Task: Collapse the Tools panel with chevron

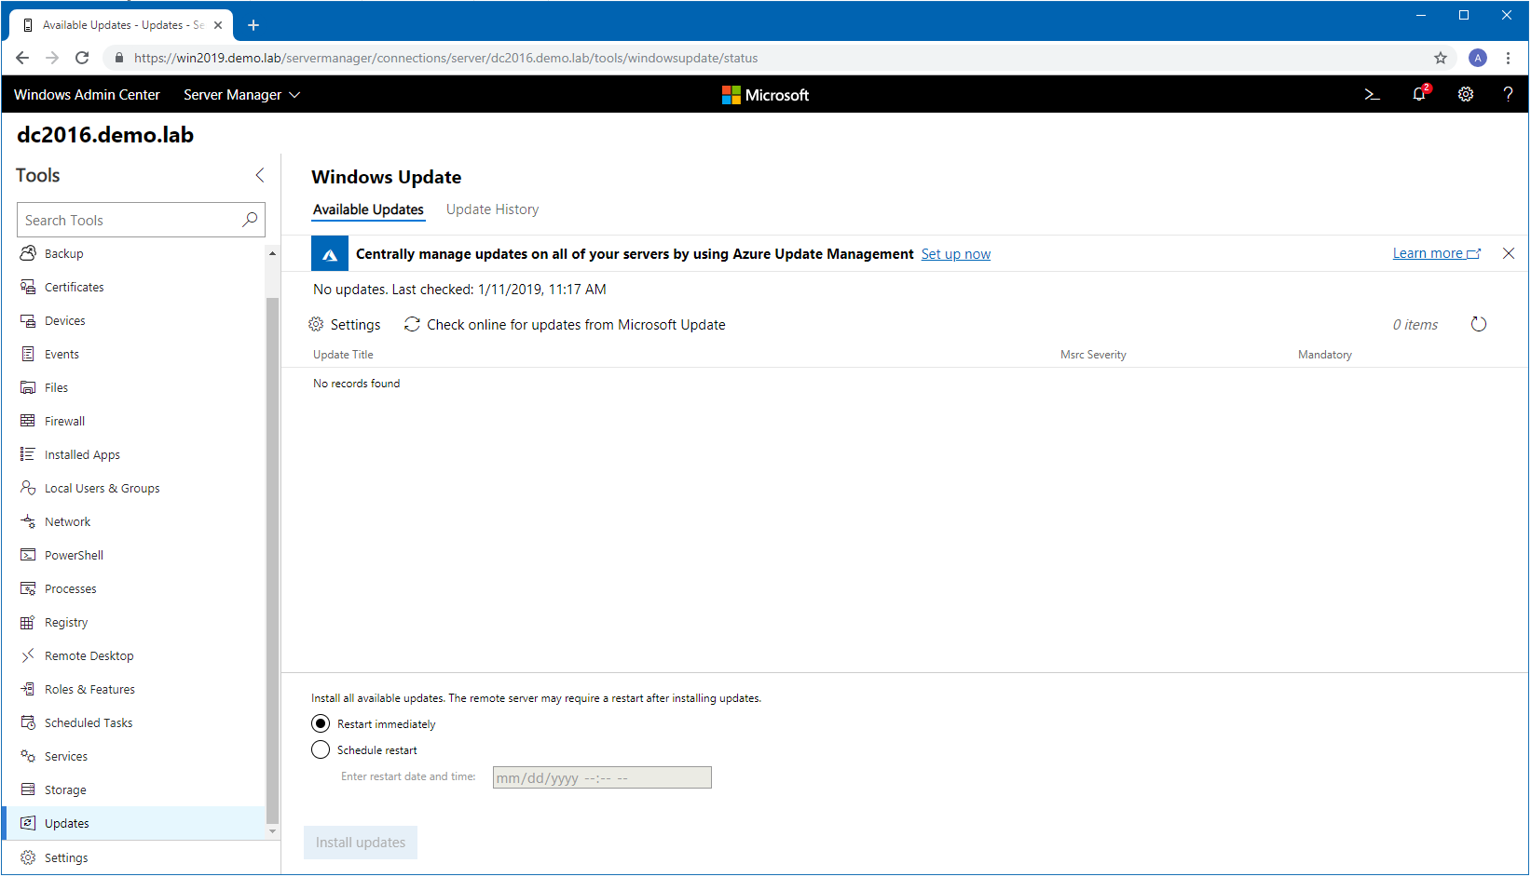Action: click(260, 175)
